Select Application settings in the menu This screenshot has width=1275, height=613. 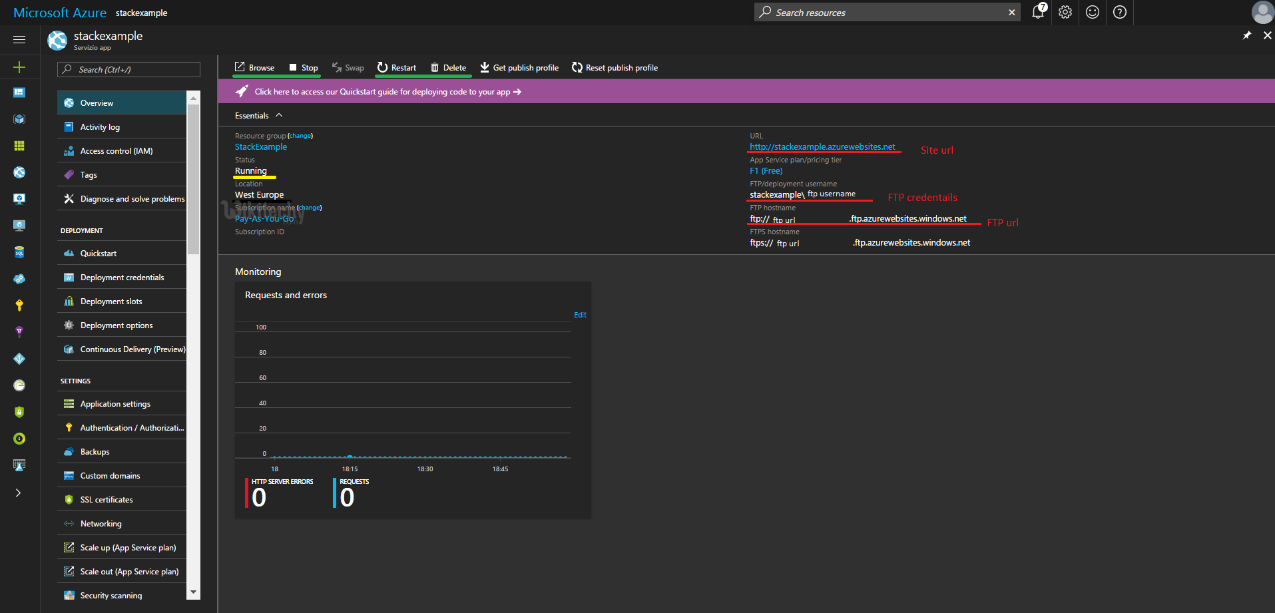click(x=115, y=404)
